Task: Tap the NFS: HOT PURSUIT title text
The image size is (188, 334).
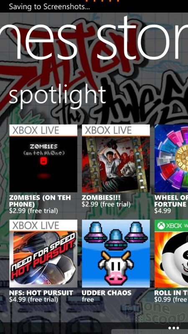Action: pos(41,293)
